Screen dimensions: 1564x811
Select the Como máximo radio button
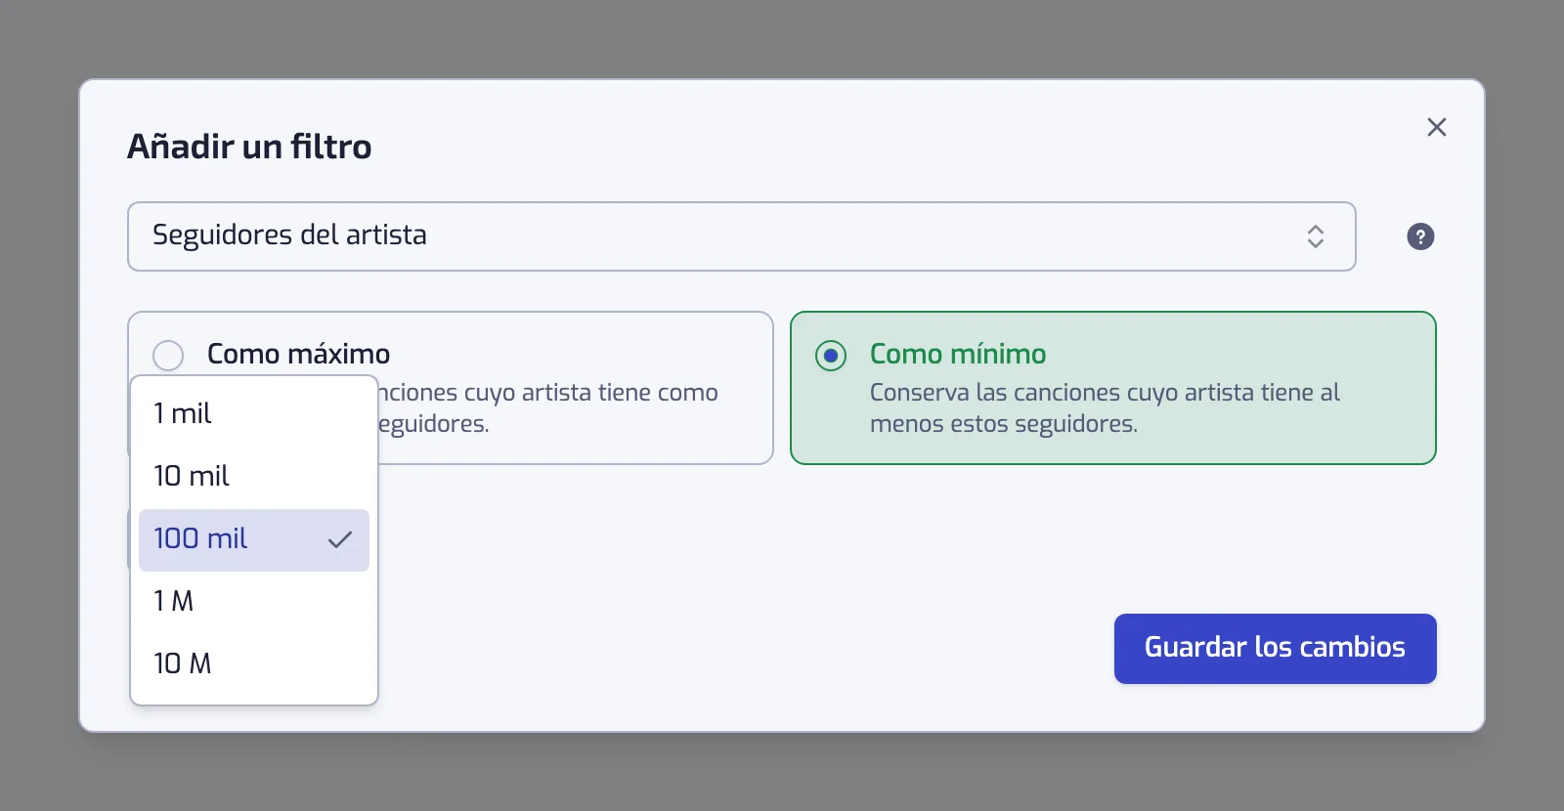click(168, 355)
